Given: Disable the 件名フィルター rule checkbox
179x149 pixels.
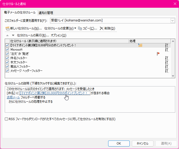Looking at the screenshot, I should pyautogui.click(x=7, y=58).
